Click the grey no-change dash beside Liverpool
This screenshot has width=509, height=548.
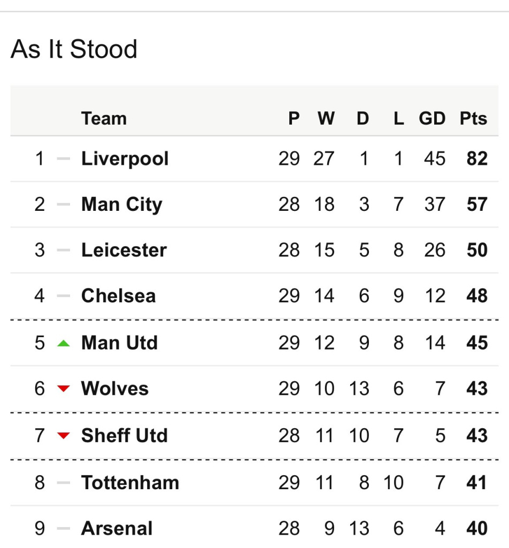64,159
